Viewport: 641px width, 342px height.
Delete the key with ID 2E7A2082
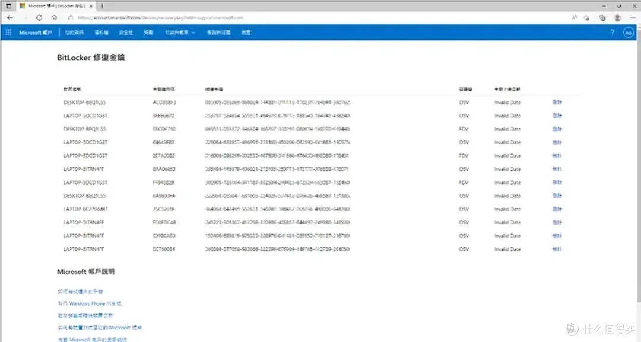(x=557, y=155)
